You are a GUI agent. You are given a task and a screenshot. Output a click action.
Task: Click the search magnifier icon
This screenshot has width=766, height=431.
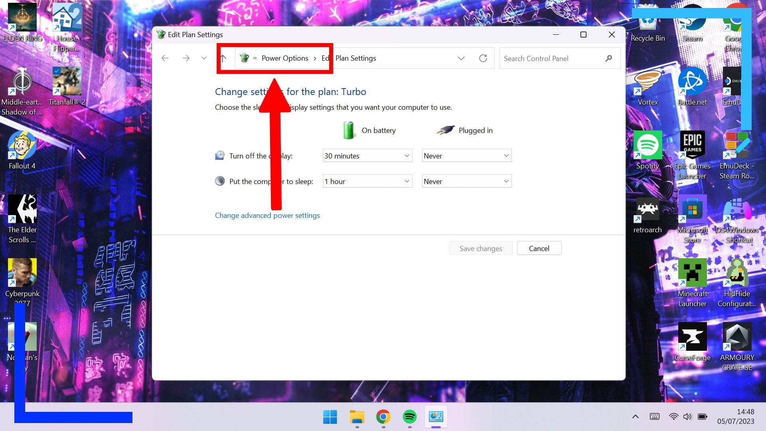click(x=608, y=58)
